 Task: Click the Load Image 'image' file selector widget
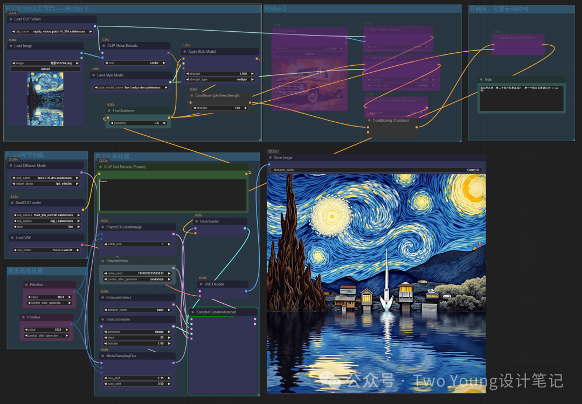tap(45, 63)
